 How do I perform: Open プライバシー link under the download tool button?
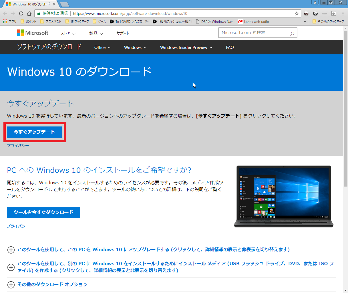click(18, 226)
